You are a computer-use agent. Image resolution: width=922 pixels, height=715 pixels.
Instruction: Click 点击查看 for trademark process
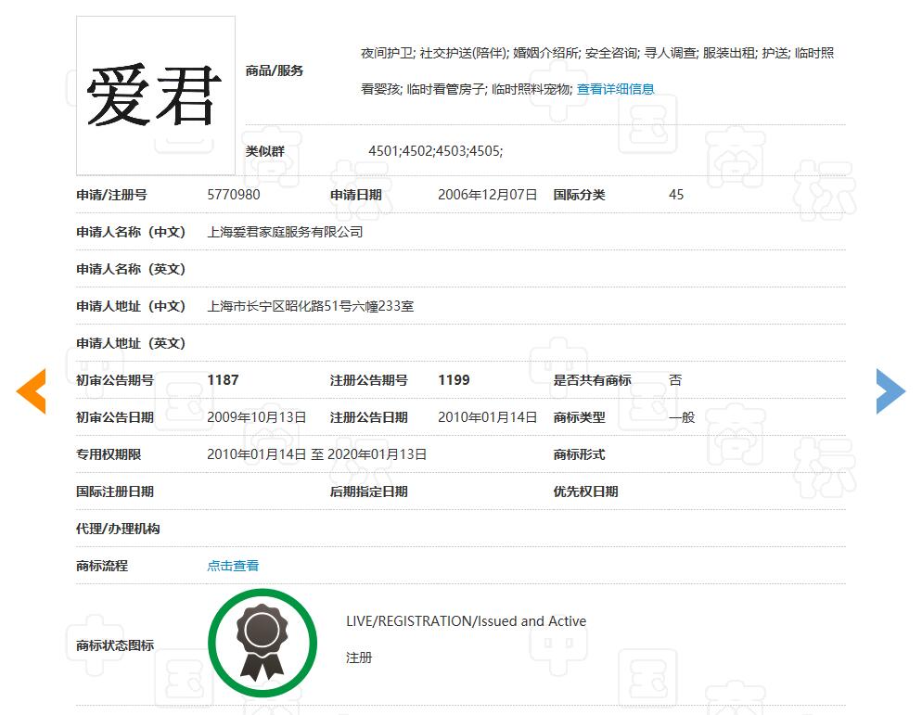click(233, 566)
